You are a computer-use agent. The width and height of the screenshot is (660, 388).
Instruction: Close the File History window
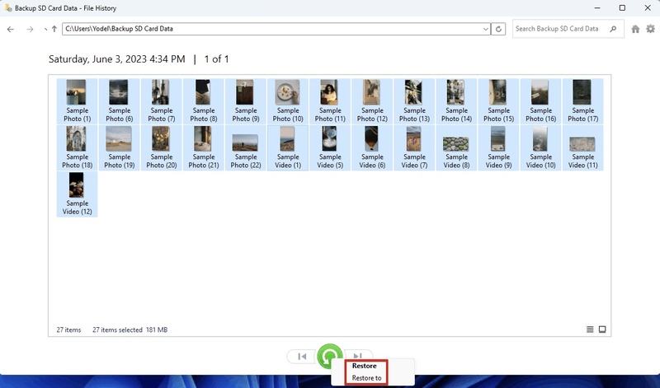[648, 8]
